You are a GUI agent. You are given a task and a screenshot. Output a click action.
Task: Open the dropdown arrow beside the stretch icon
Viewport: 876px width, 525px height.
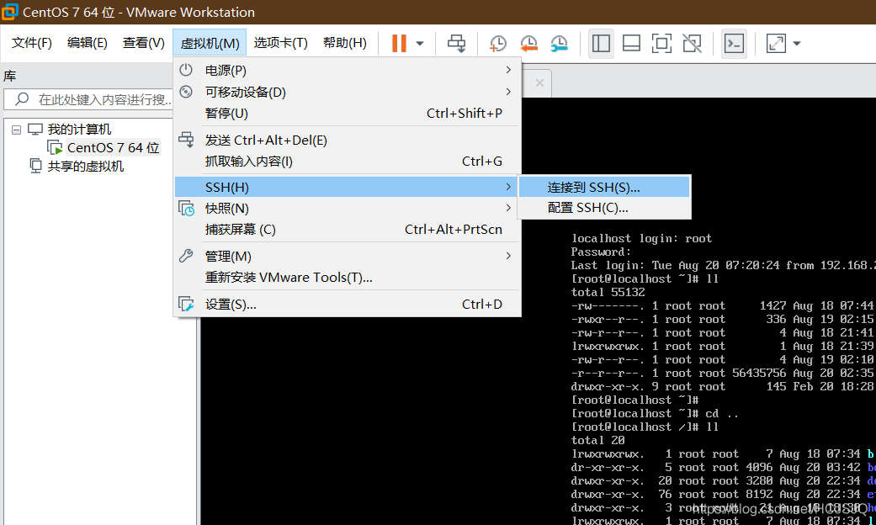pyautogui.click(x=797, y=44)
